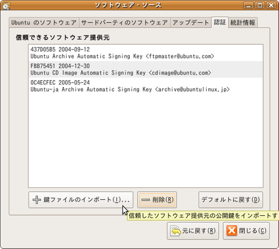Image resolution: width=279 pixels, height=249 pixels.
Task: Click the 閉じる button
Action: [246, 231]
